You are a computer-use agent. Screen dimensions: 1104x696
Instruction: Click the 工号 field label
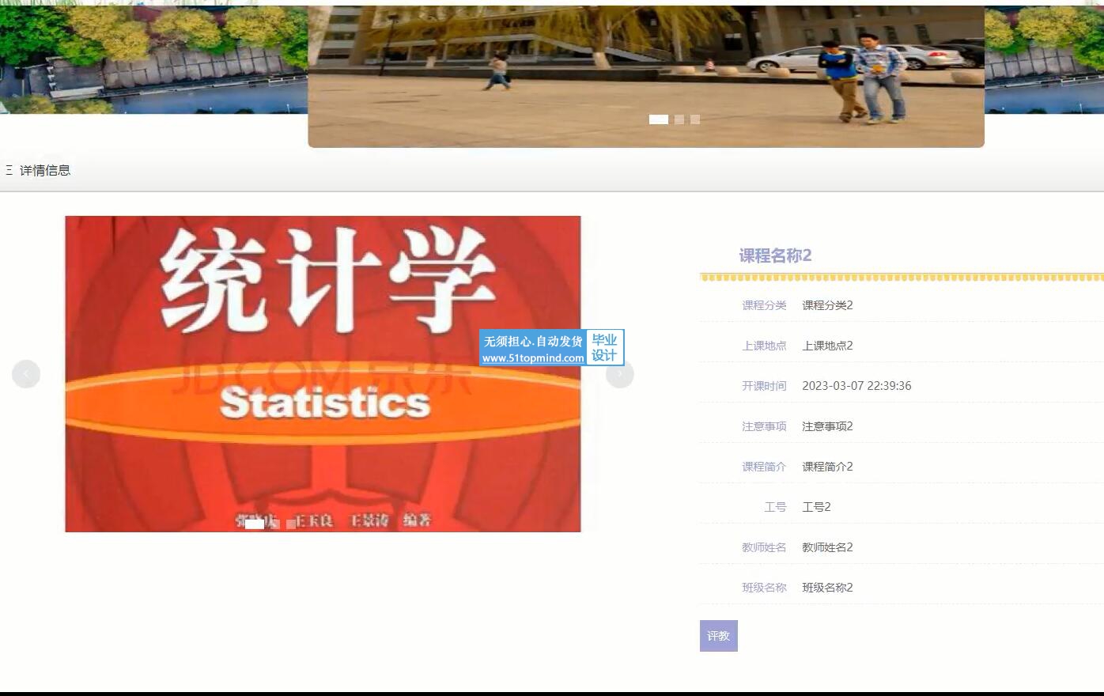pyautogui.click(x=775, y=507)
